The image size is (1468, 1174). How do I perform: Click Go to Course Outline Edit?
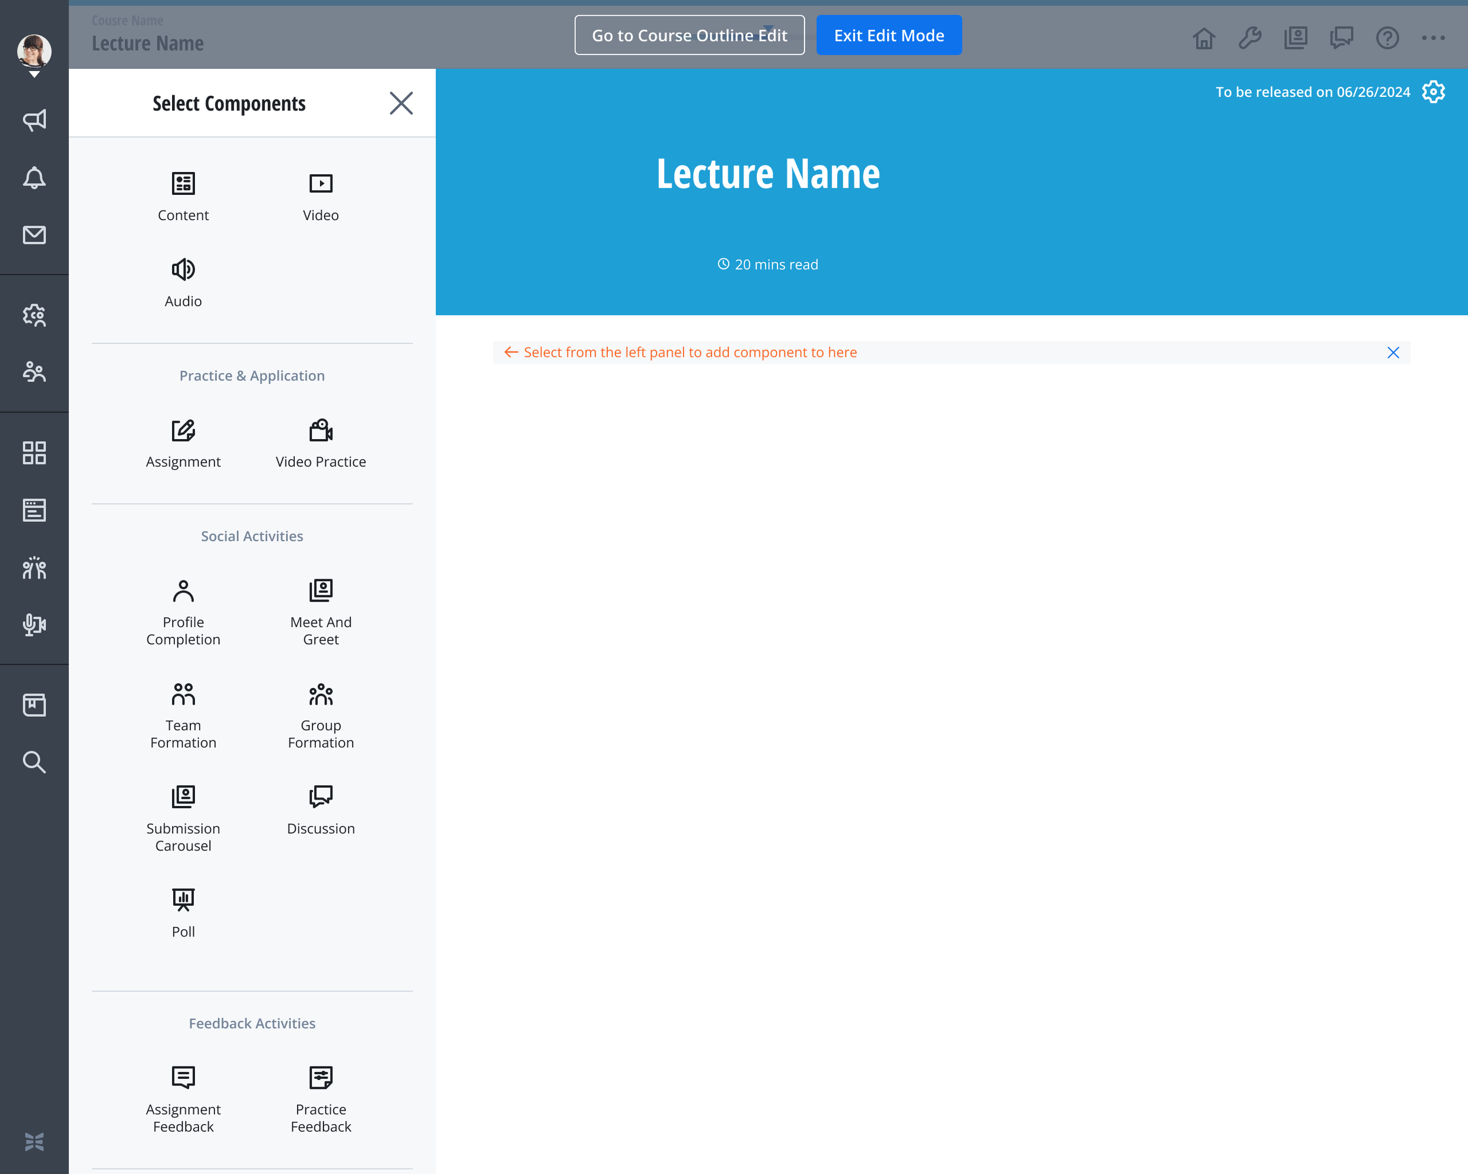pyautogui.click(x=689, y=35)
